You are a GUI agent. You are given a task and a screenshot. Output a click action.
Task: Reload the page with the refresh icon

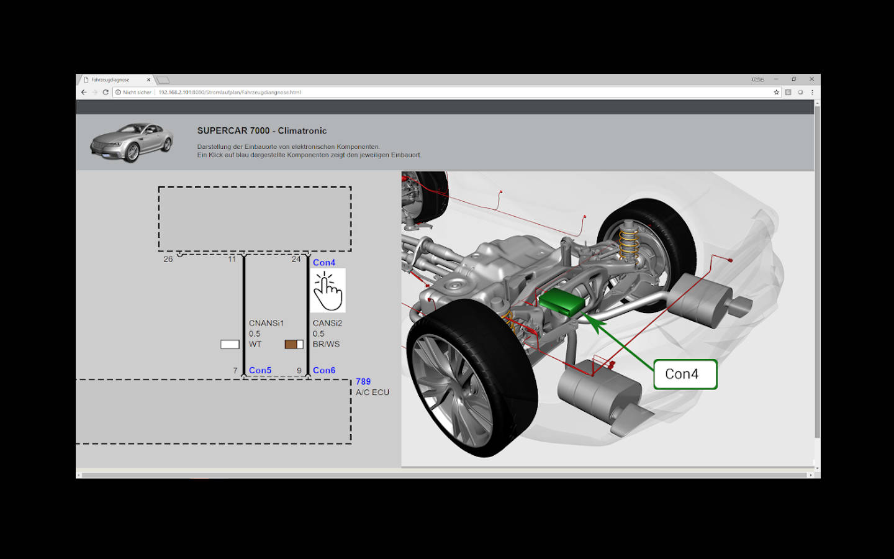point(106,92)
